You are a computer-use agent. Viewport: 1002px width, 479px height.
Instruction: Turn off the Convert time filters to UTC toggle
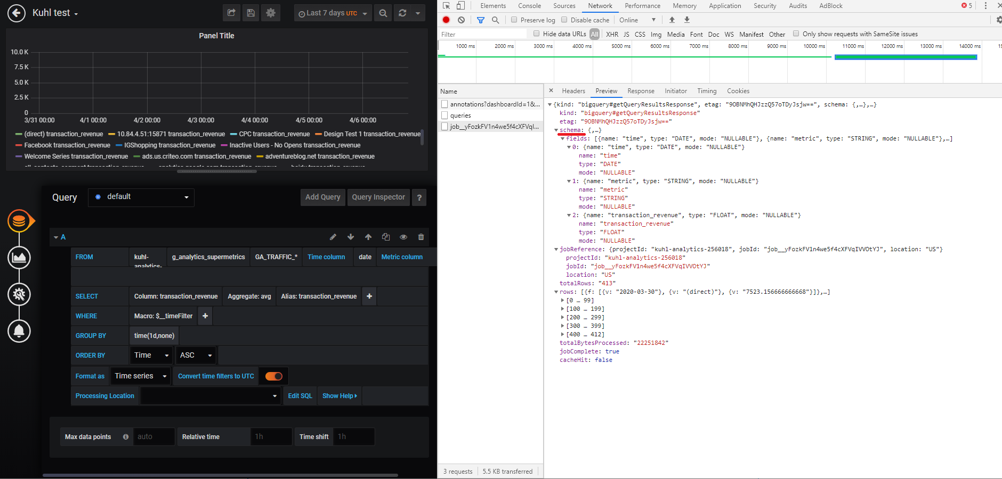coord(273,376)
